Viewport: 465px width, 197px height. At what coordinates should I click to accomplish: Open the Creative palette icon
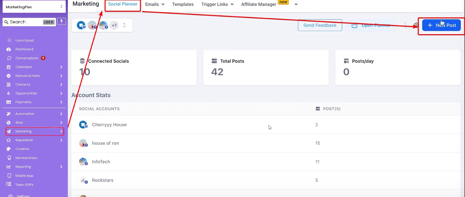9,149
